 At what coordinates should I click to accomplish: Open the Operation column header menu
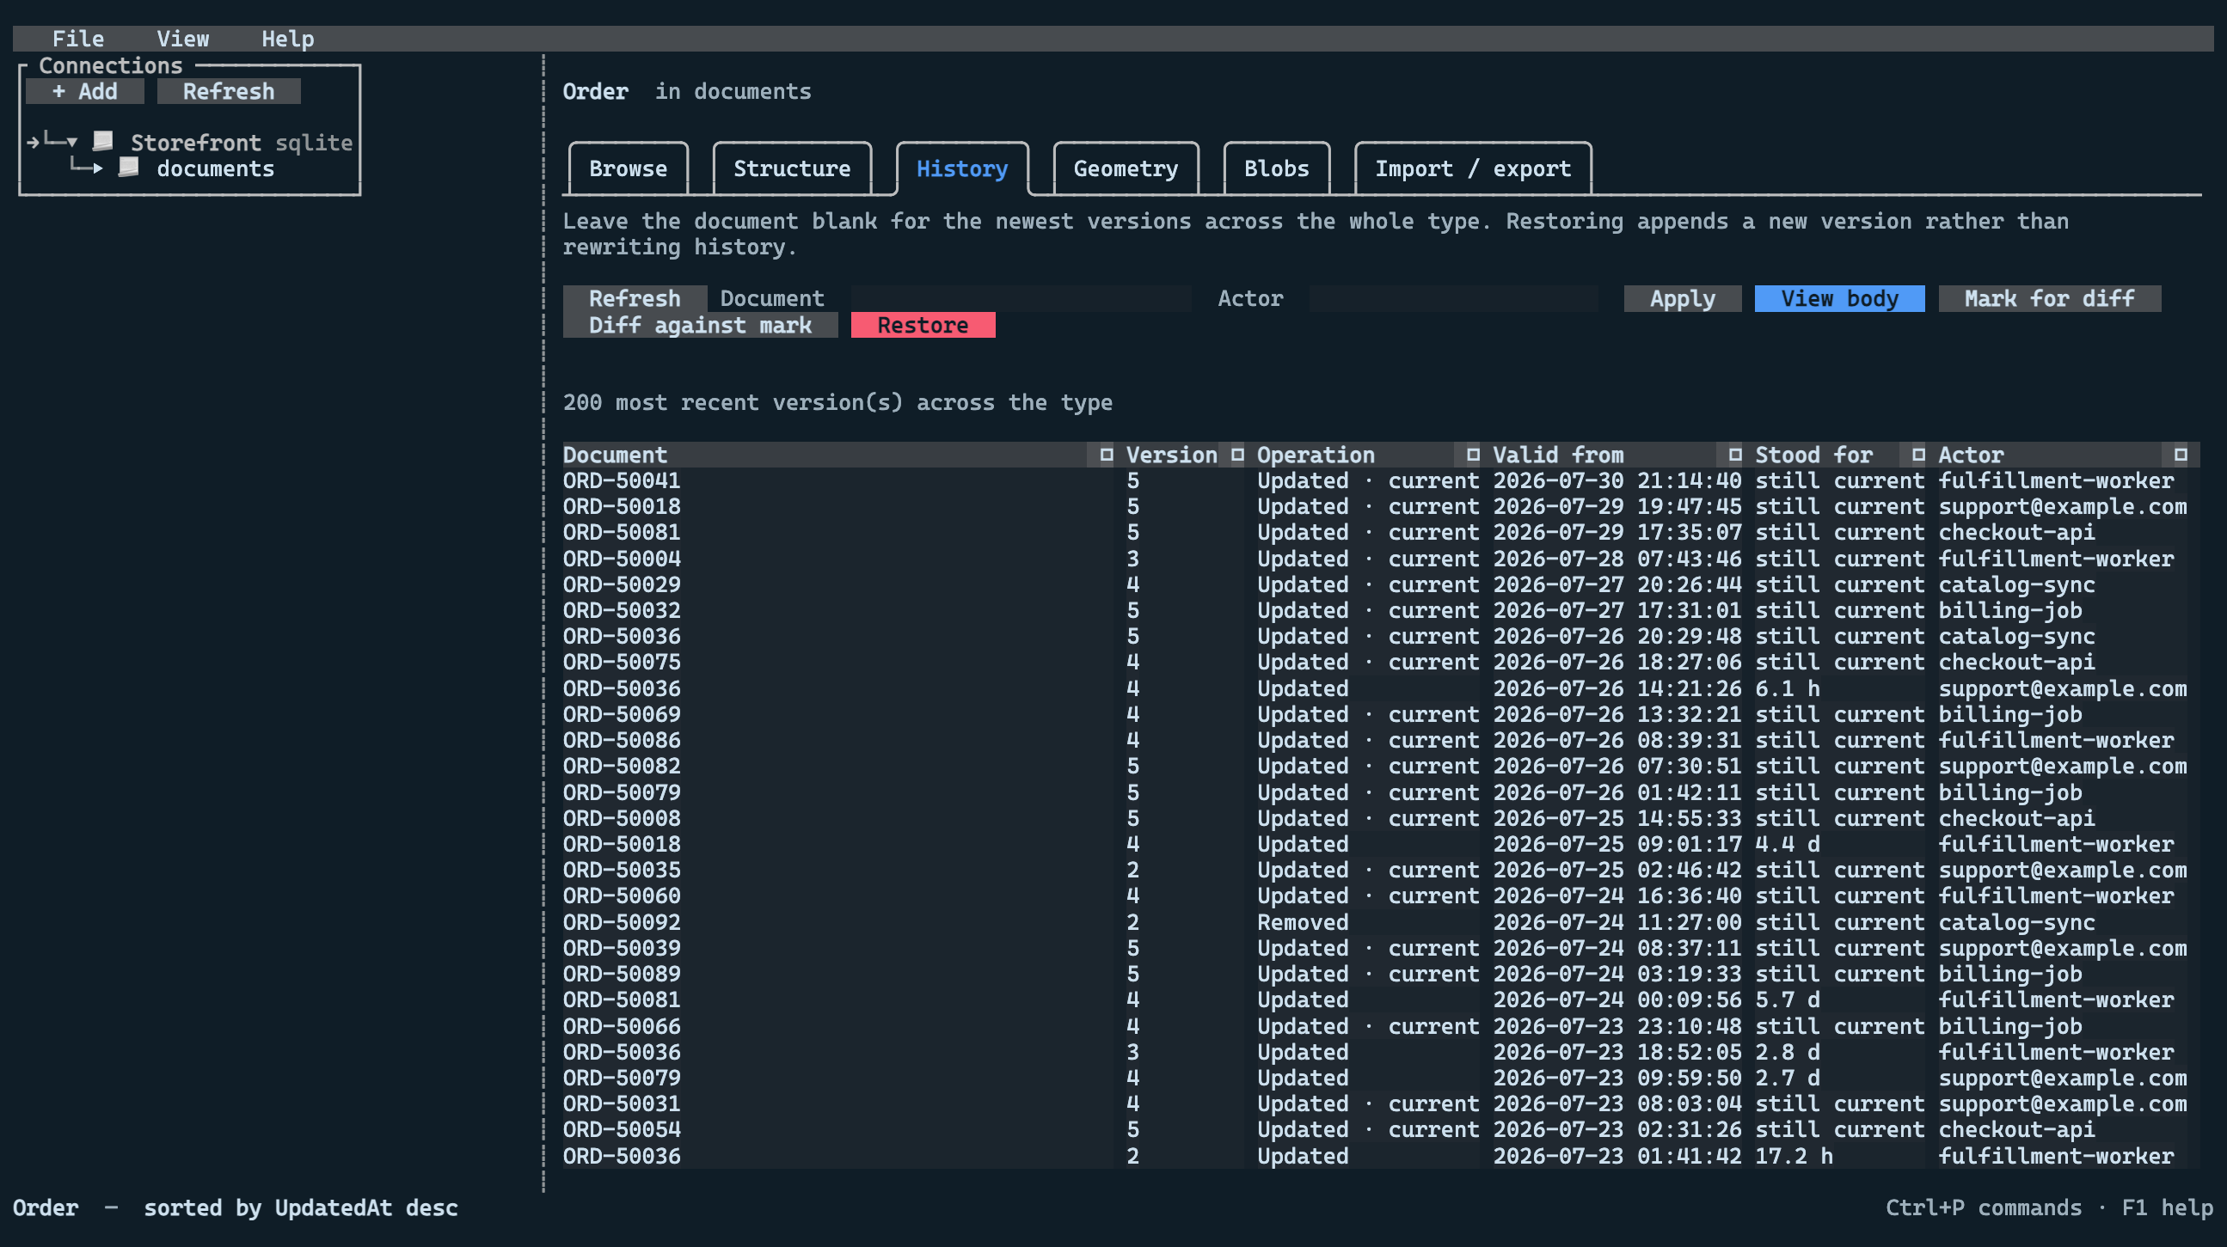point(1473,455)
